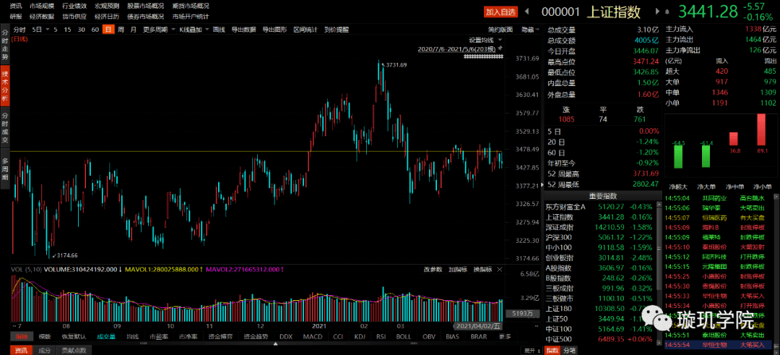Click the 加入自选 button
Screen dimensions: 780x355
501,12
